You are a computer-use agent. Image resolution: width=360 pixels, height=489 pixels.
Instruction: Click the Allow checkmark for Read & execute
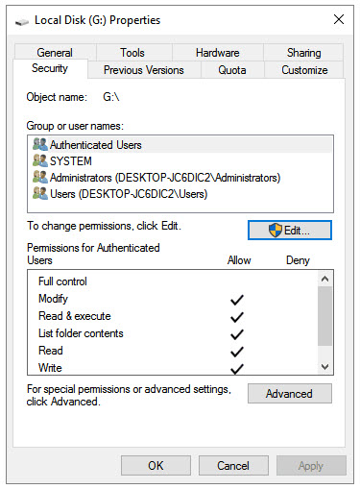237,317
